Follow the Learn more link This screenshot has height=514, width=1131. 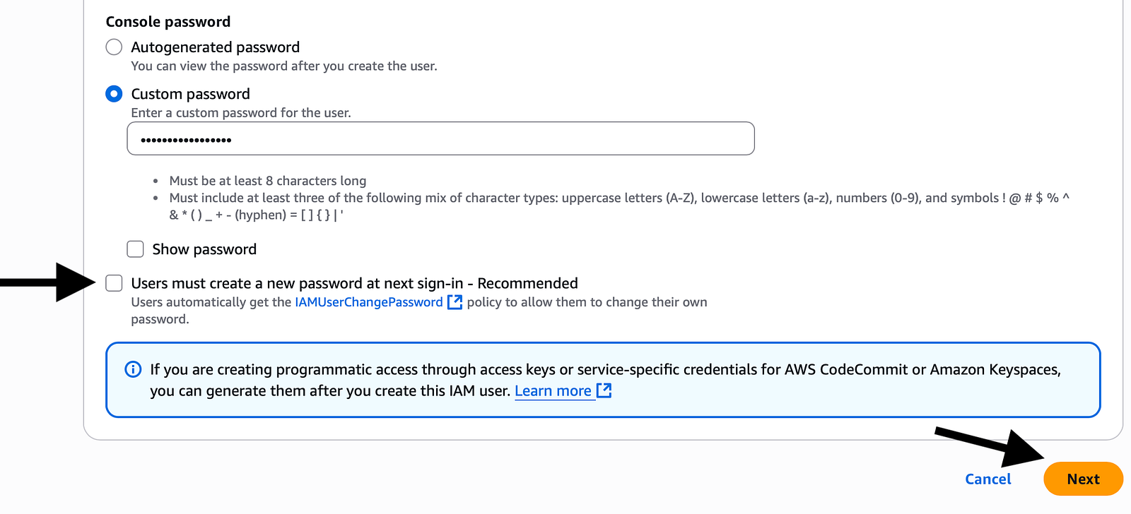(x=553, y=391)
